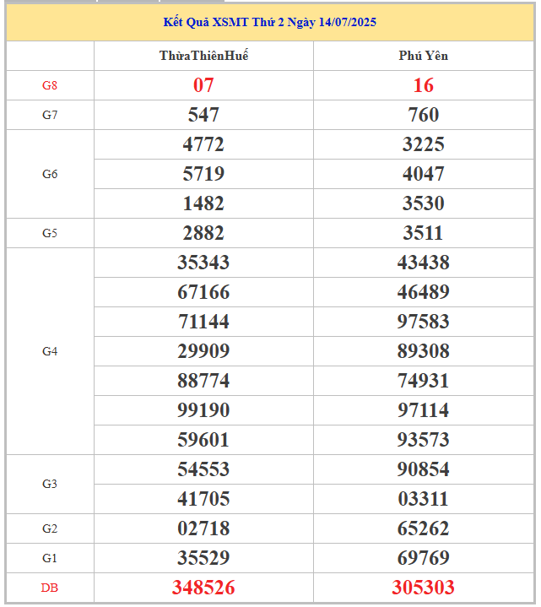Click the G6 number 4047
The image size is (541, 607).
[424, 174]
